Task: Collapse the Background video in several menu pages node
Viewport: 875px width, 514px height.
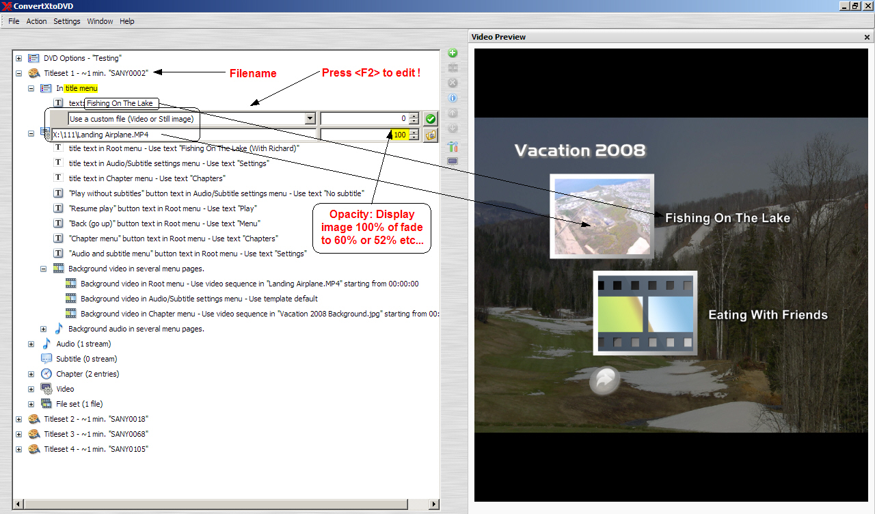Action: click(x=44, y=269)
